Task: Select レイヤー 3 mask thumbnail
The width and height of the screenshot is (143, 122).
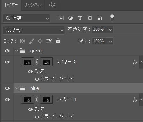Action: [x=46, y=99]
